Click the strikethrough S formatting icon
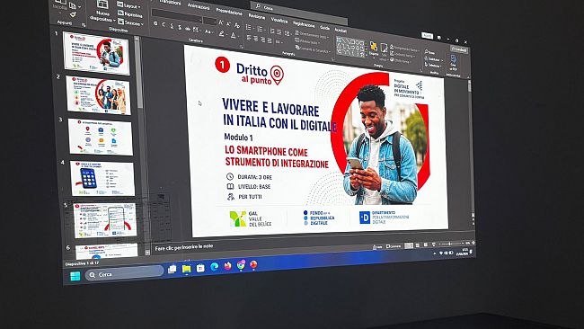The height and width of the screenshot is (329, 584). pyautogui.click(x=188, y=29)
